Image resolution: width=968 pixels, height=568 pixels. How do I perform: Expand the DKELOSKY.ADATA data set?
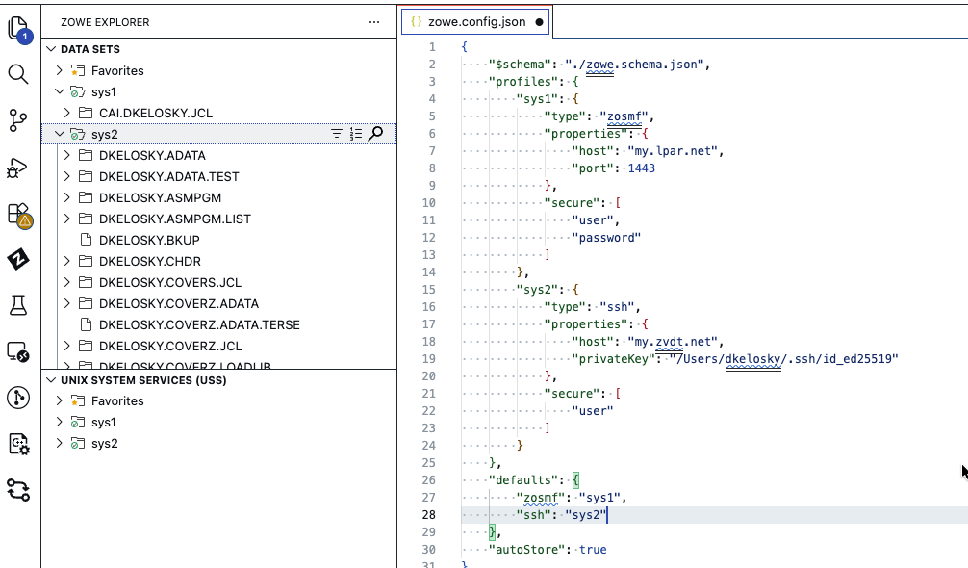pyautogui.click(x=67, y=155)
